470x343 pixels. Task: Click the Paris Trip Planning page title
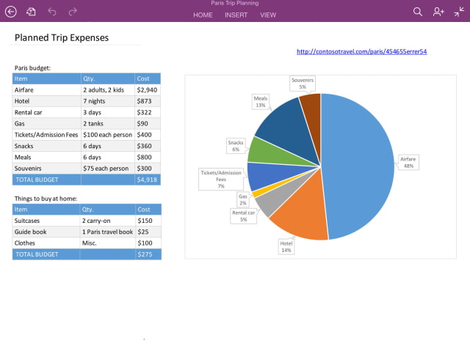tap(234, 4)
